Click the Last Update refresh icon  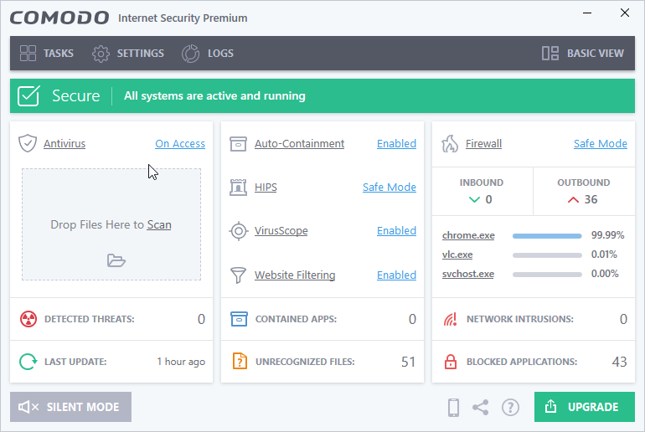click(x=28, y=362)
